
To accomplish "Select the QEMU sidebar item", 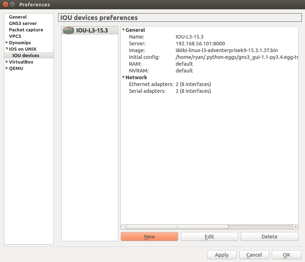I will [x=16, y=69].
